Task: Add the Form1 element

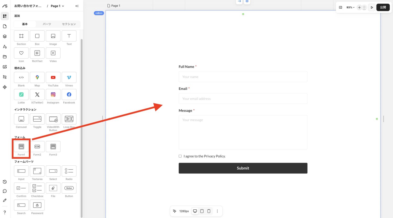Action: click(x=21, y=147)
